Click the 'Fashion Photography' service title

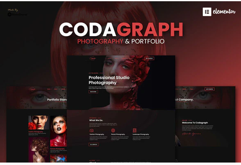click(x=97, y=134)
